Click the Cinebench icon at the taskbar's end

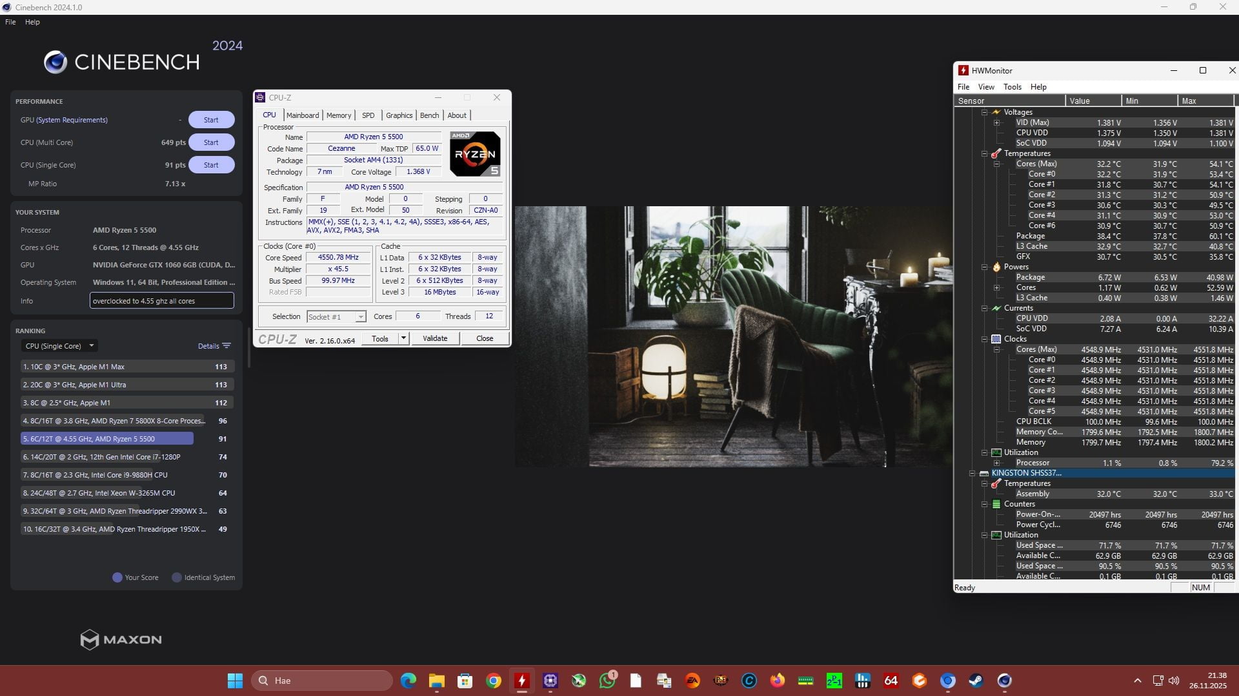pyautogui.click(x=1005, y=681)
